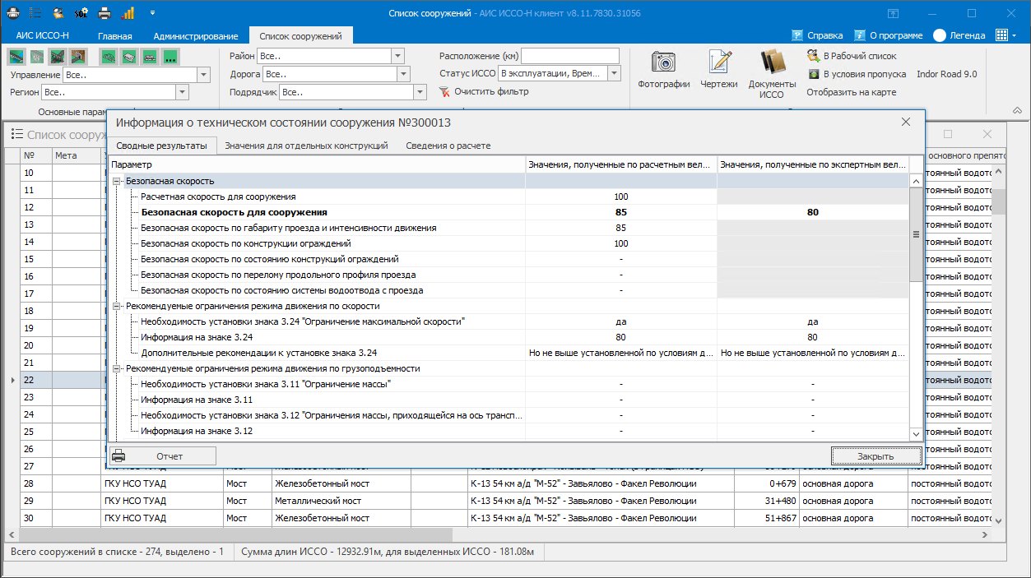This screenshot has width=1031, height=578.
Task: Select row Информация на знаке 3.24
Action: pyautogui.click(x=510, y=337)
